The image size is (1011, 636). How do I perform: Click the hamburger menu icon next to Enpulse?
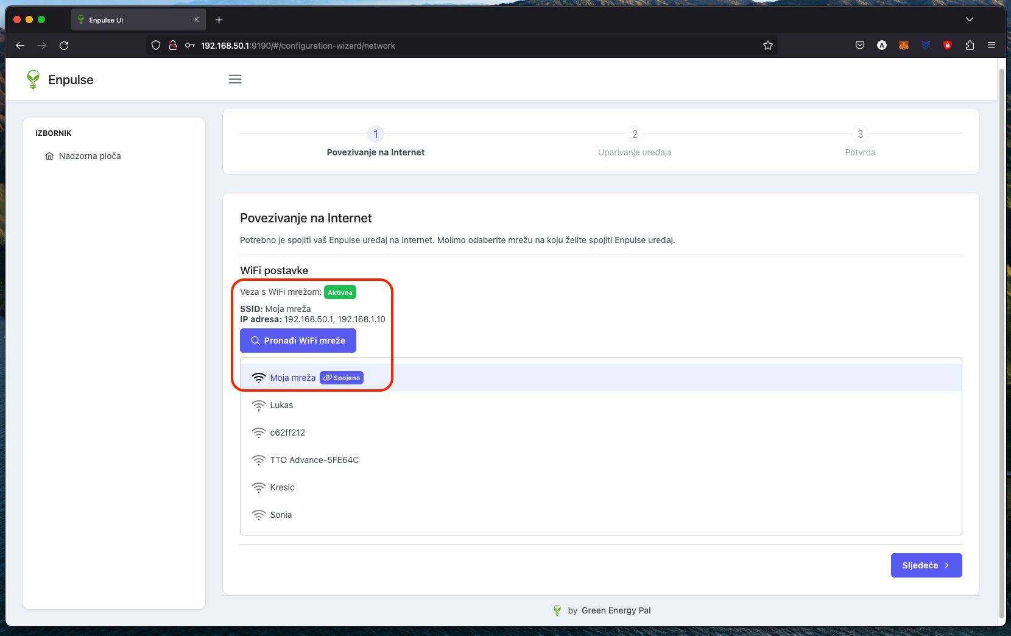coord(235,79)
